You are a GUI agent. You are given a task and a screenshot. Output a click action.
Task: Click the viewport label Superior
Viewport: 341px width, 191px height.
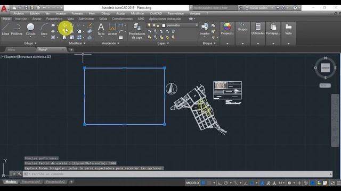11,57
